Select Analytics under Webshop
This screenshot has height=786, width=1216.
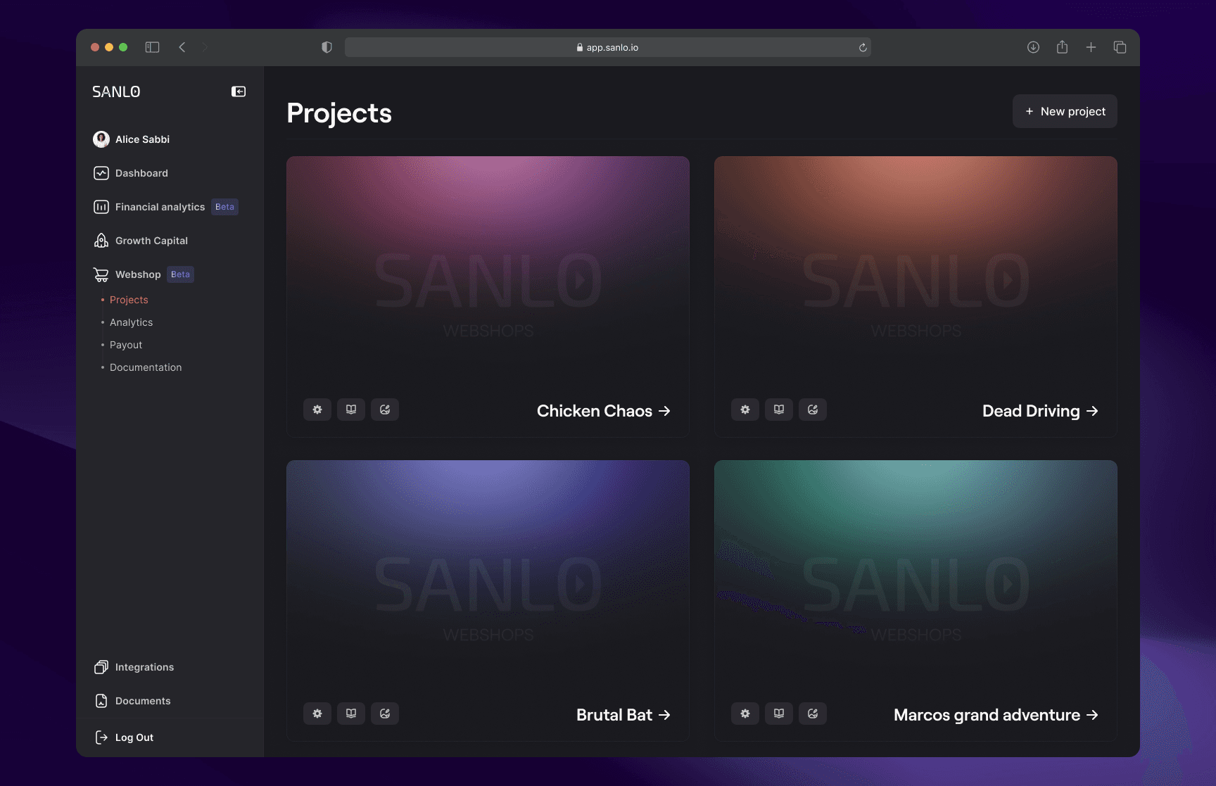[131, 322]
